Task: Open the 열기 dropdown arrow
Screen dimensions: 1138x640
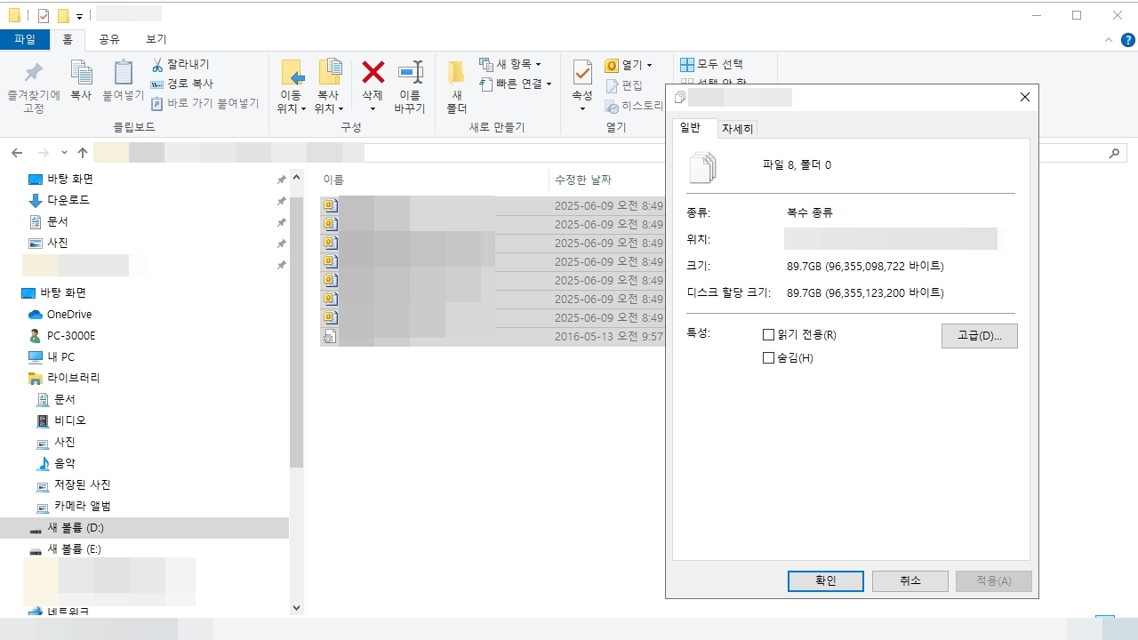Action: (x=649, y=65)
